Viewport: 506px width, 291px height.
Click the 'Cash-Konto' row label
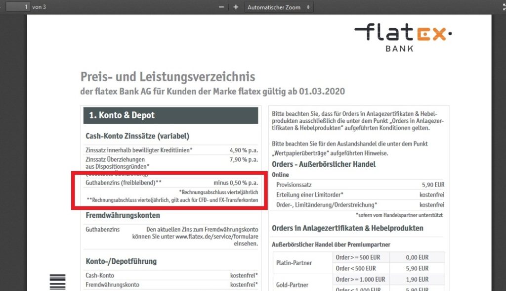[100, 276]
